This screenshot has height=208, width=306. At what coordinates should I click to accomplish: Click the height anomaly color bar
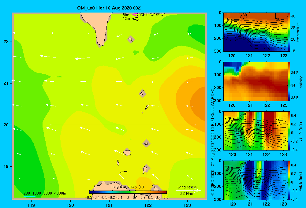tap(128, 192)
